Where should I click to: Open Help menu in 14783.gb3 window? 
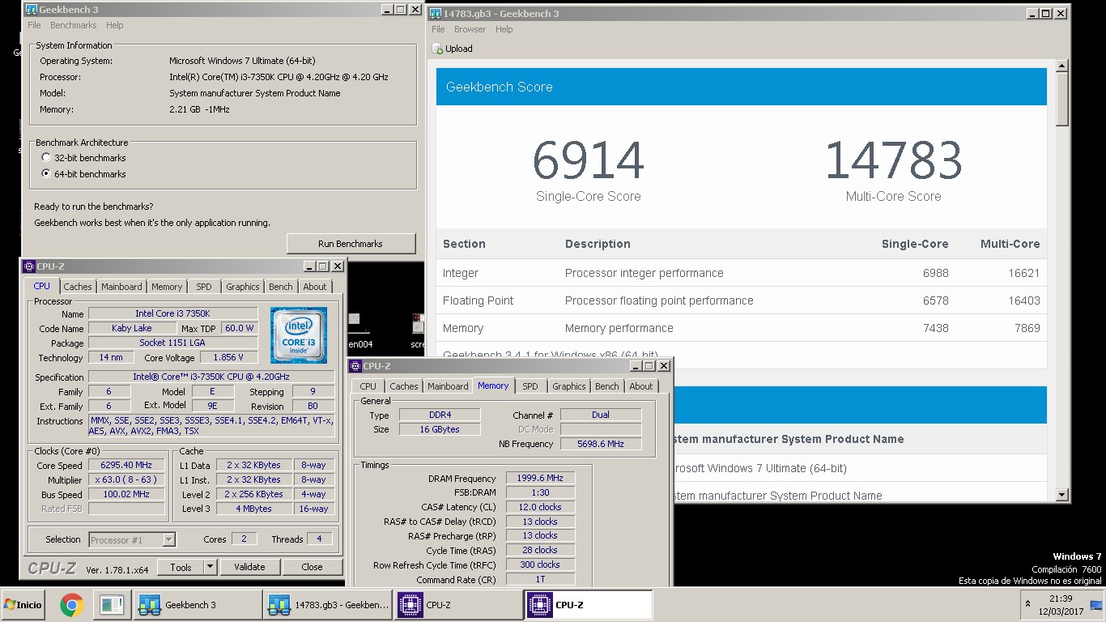pyautogui.click(x=504, y=29)
